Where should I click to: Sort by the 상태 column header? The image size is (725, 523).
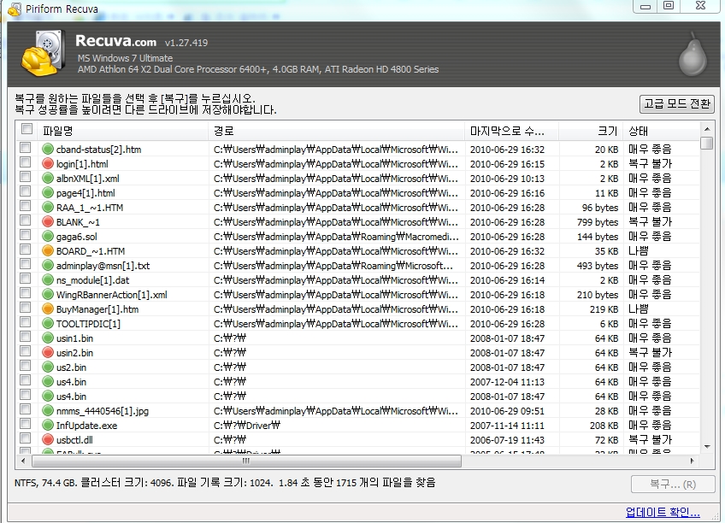[x=658, y=131]
